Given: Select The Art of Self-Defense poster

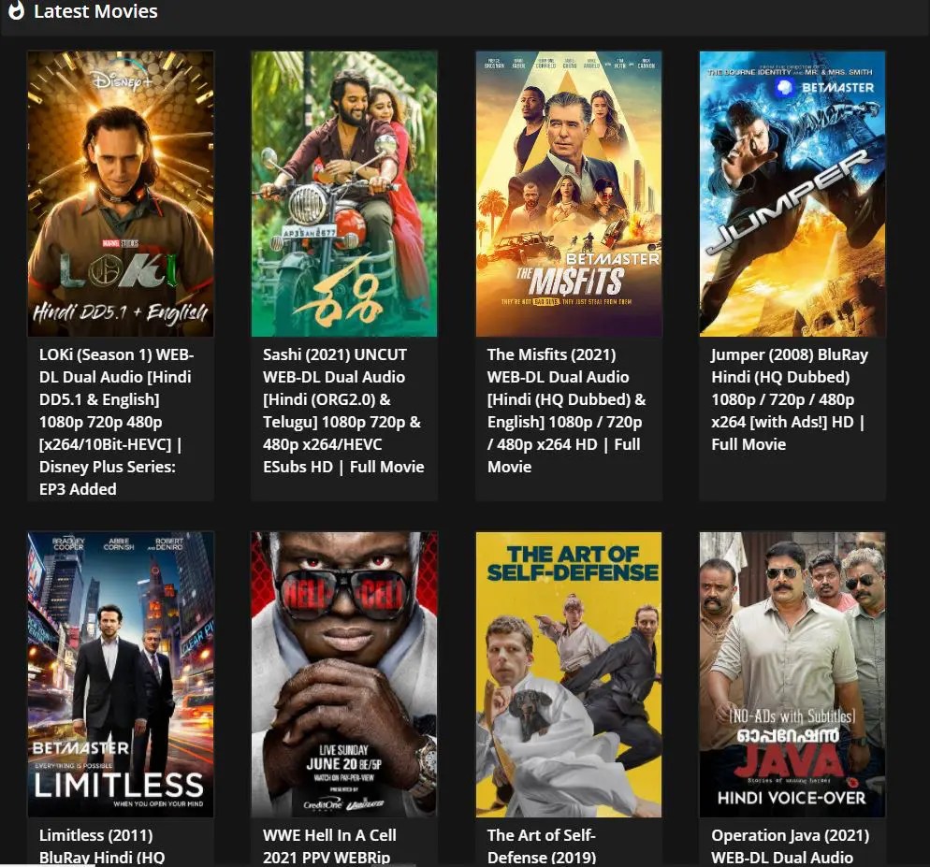Looking at the screenshot, I should point(569,674).
